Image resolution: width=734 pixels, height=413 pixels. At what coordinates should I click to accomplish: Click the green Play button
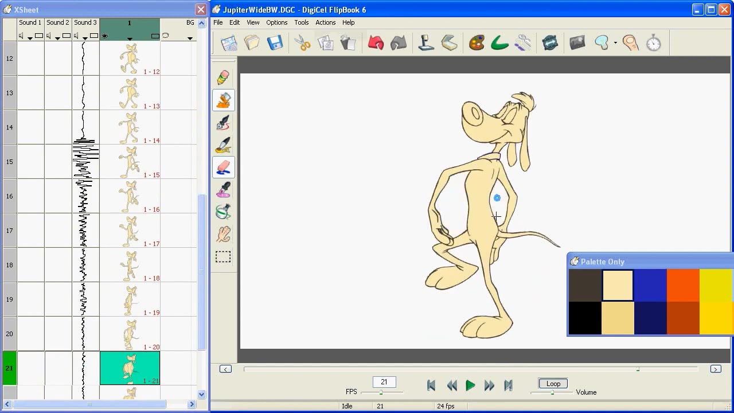(x=470, y=385)
